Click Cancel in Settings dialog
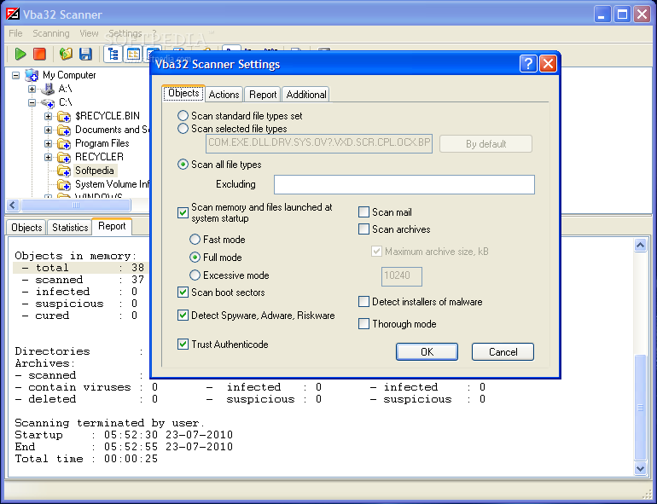 503,352
